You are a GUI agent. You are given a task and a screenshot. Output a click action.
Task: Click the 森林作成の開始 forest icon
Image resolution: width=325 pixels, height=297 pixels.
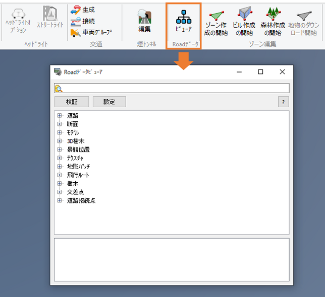pyautogui.click(x=274, y=14)
